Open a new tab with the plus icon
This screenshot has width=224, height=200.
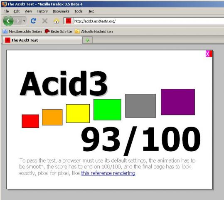pyautogui.click(x=88, y=40)
